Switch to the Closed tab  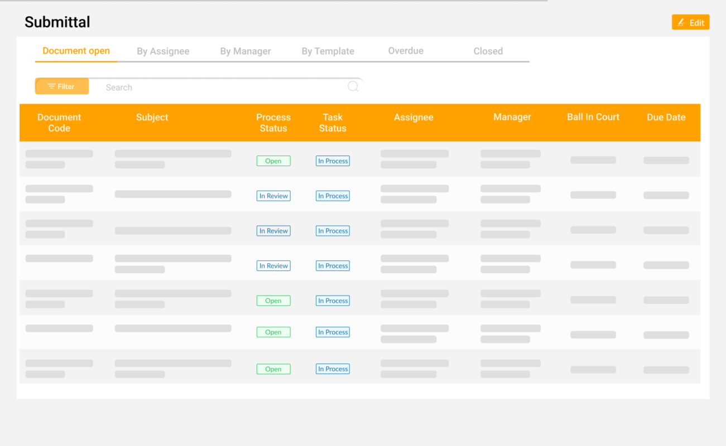point(488,51)
